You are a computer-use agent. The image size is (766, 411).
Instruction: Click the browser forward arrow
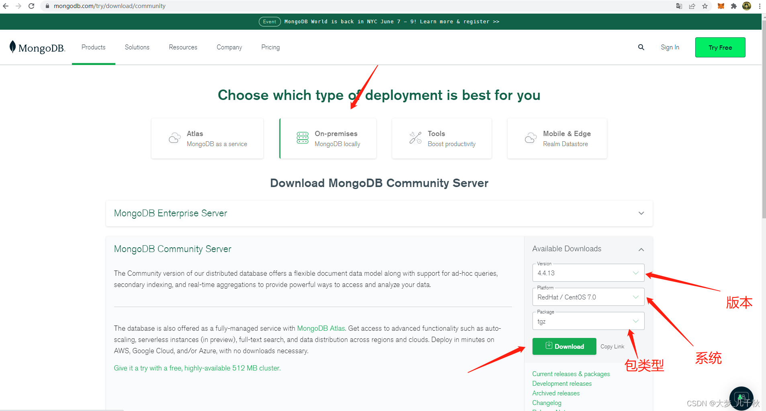coord(18,6)
